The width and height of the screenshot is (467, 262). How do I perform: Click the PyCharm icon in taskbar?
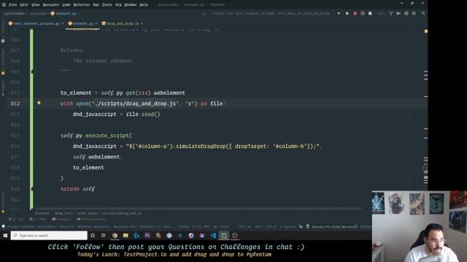(224, 236)
